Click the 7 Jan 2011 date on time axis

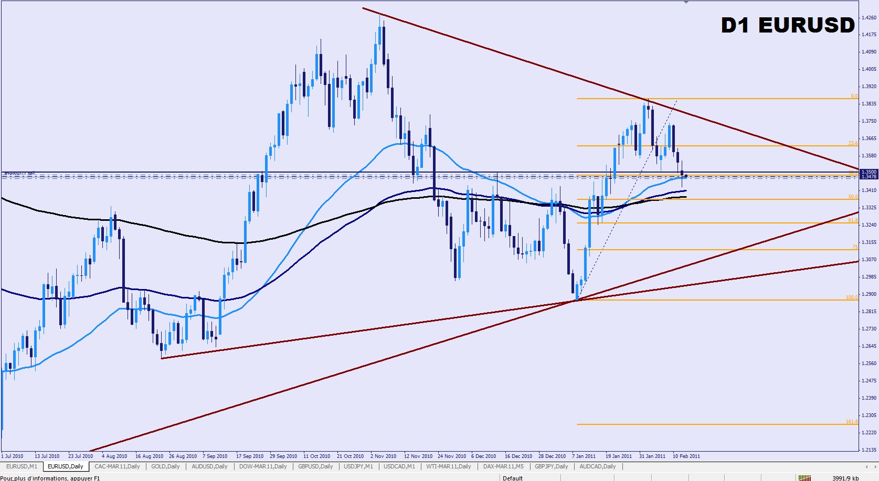point(584,456)
